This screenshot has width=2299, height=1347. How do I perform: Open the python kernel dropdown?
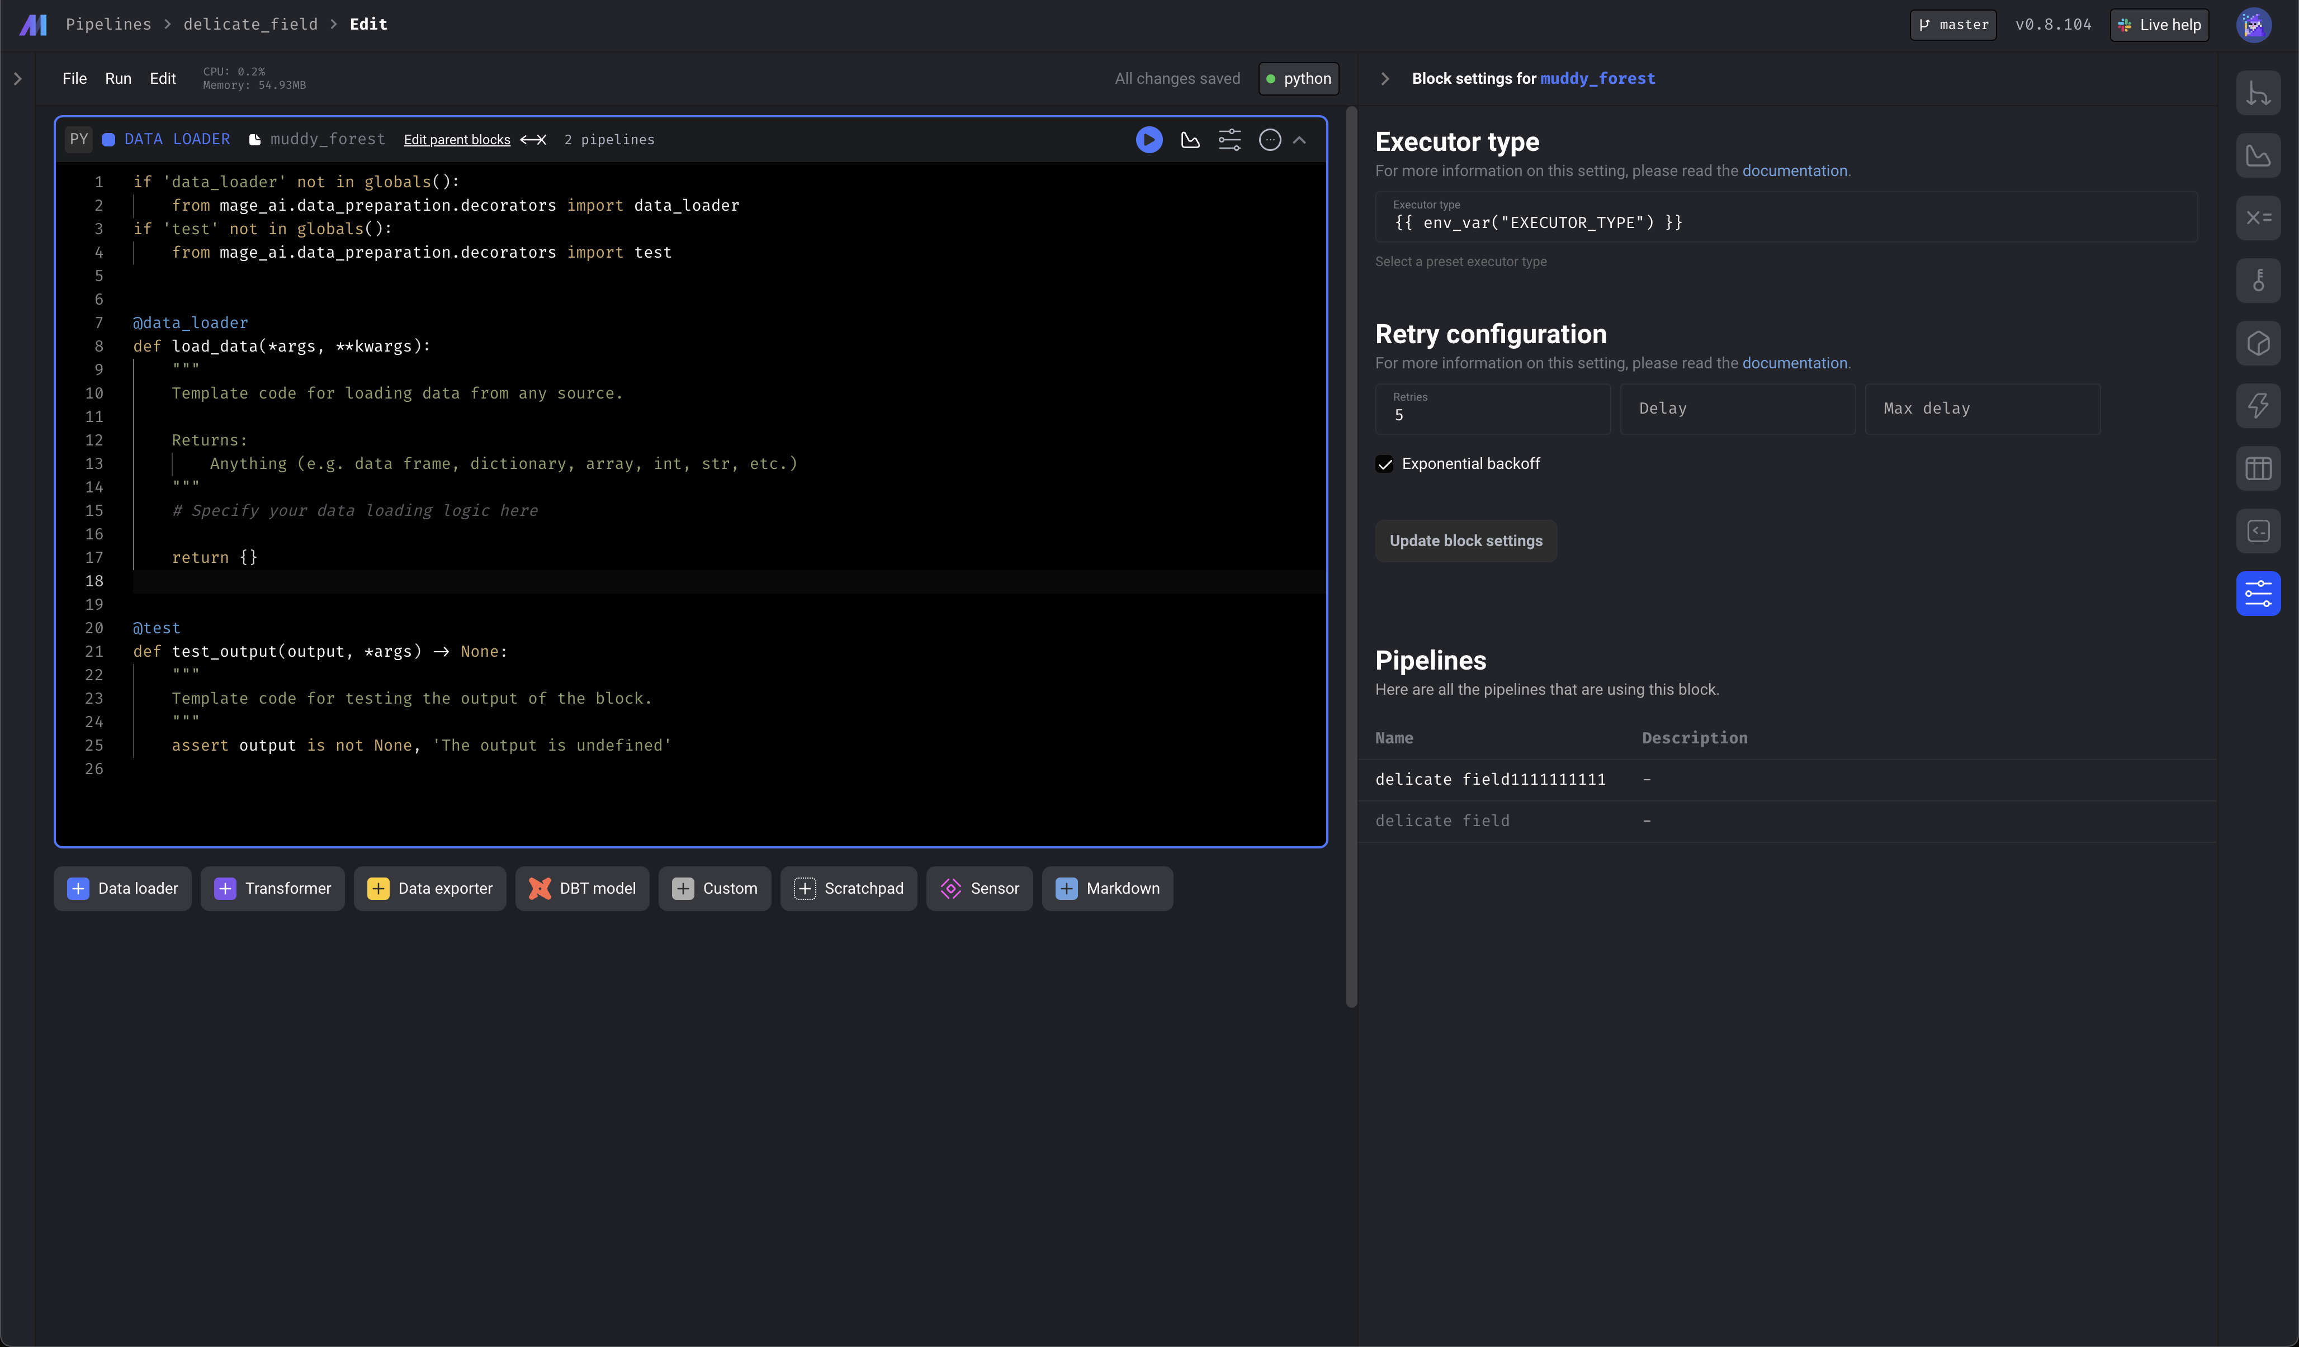(x=1298, y=78)
